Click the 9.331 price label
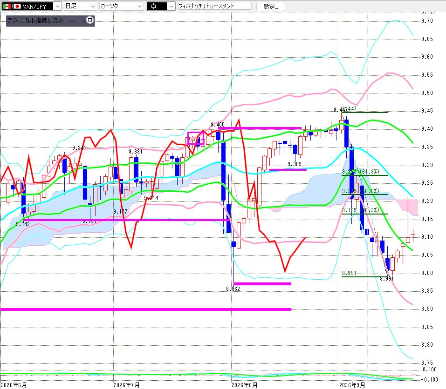Image resolution: width=446 pixels, height=389 pixels. click(x=136, y=152)
